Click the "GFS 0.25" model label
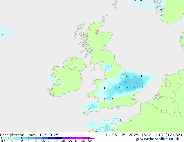The image size is (184, 142). [x=49, y=135]
